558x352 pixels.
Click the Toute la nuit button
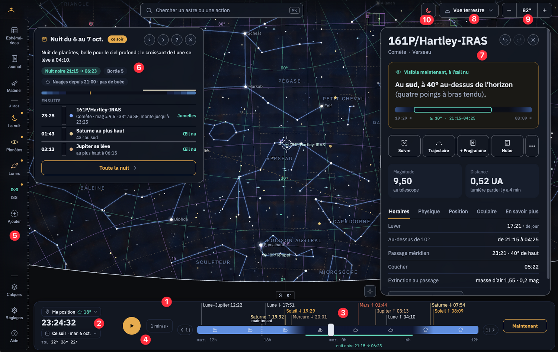pyautogui.click(x=119, y=168)
